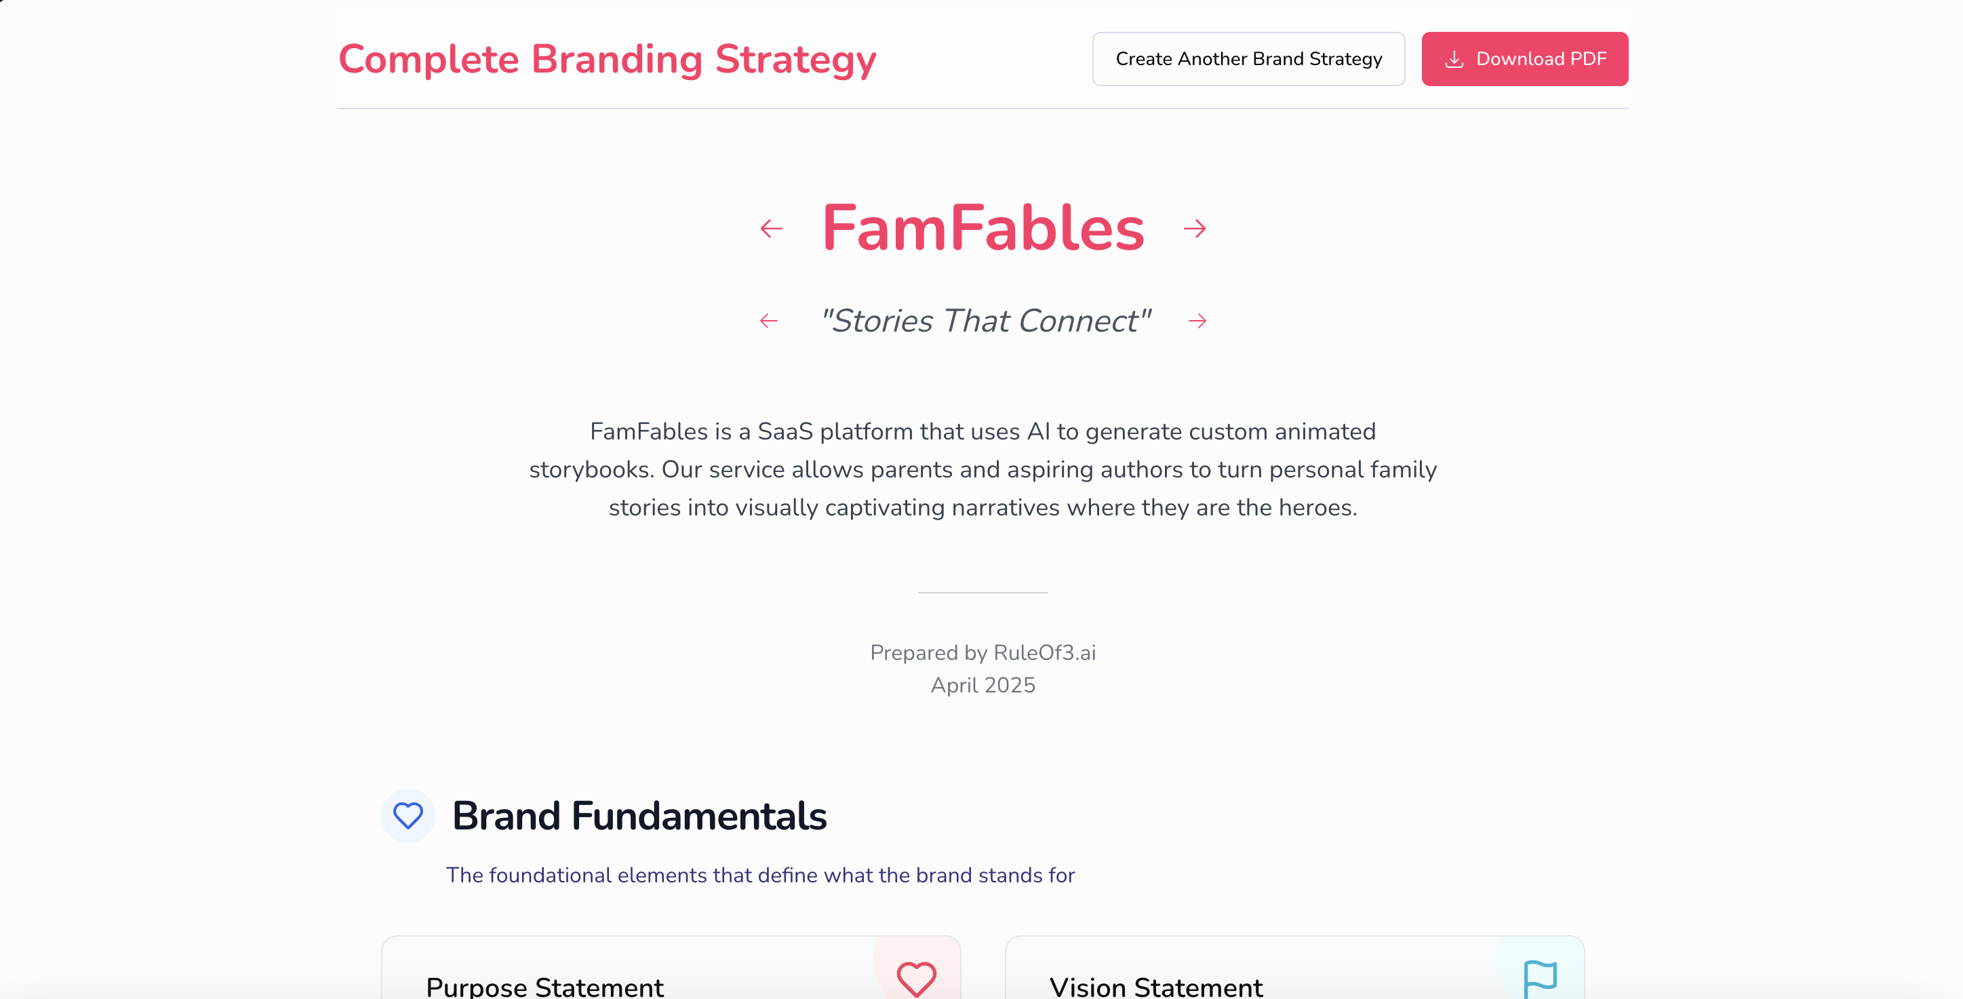
Task: Open the Purpose Statement card
Action: [x=545, y=986]
